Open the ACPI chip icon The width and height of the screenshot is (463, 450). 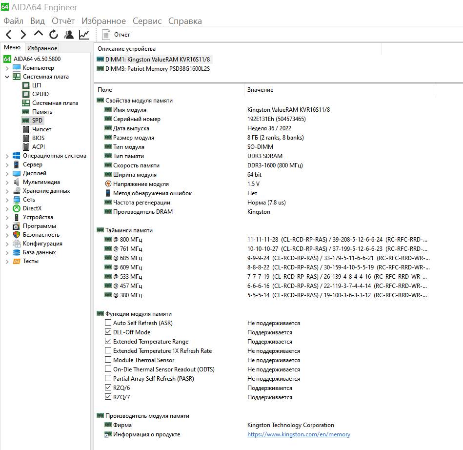(x=26, y=147)
